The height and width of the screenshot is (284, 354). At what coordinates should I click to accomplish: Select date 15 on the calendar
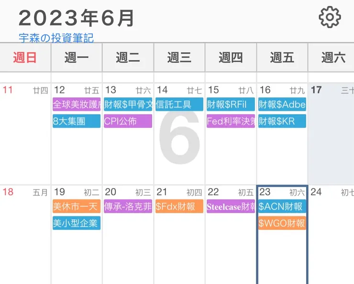click(213, 90)
